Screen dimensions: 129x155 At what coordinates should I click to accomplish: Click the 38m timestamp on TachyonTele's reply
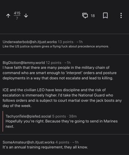tap(73, 116)
